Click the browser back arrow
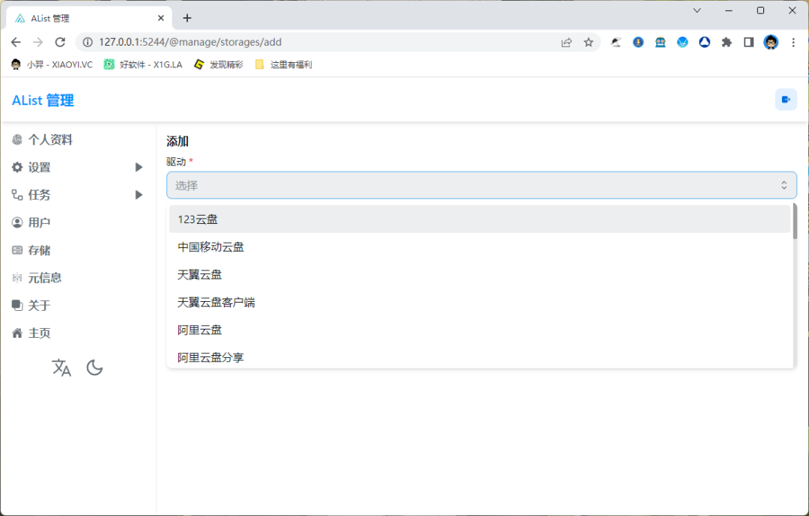 [x=16, y=42]
